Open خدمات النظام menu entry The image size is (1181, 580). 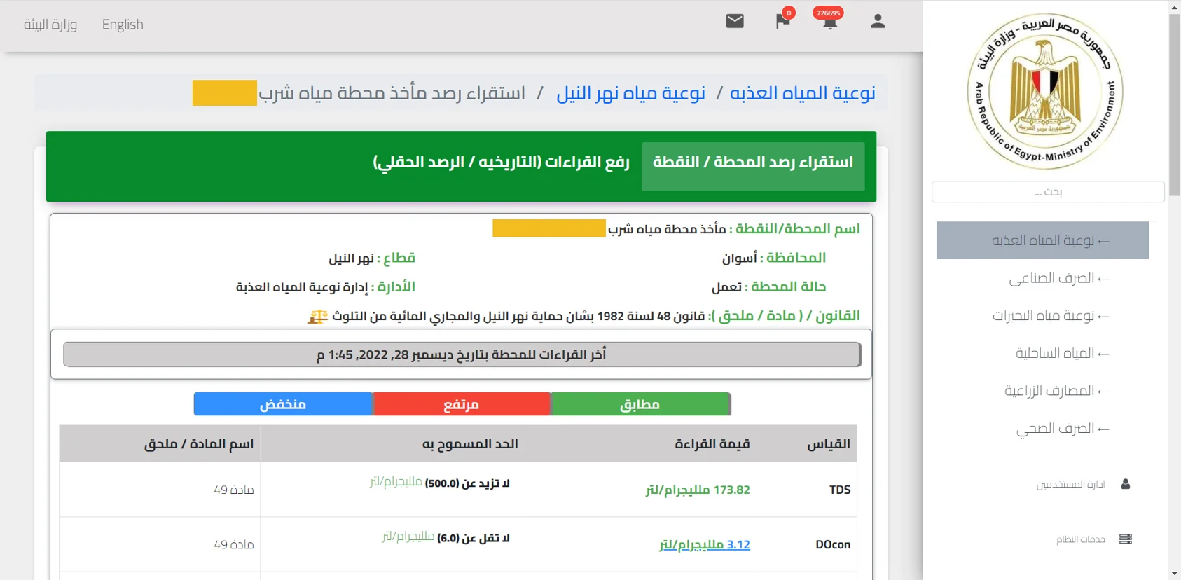[x=1081, y=539]
